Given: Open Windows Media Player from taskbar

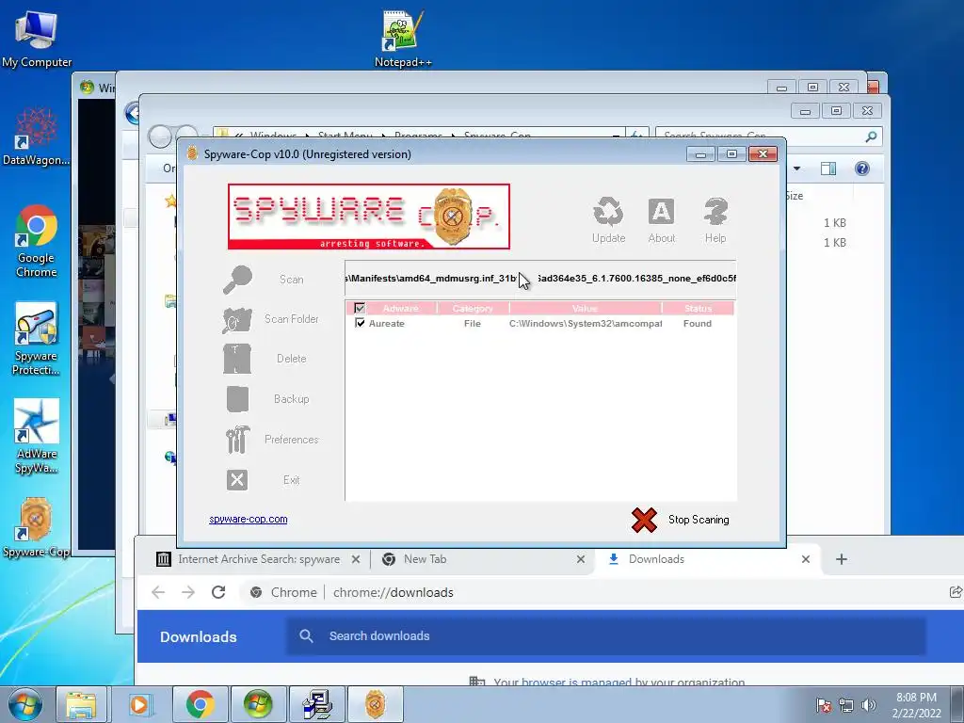Looking at the screenshot, I should [x=139, y=704].
